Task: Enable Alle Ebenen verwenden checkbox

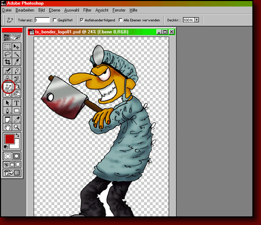Action: point(121,20)
